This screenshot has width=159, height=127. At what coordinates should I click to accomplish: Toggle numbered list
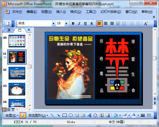coord(132,24)
